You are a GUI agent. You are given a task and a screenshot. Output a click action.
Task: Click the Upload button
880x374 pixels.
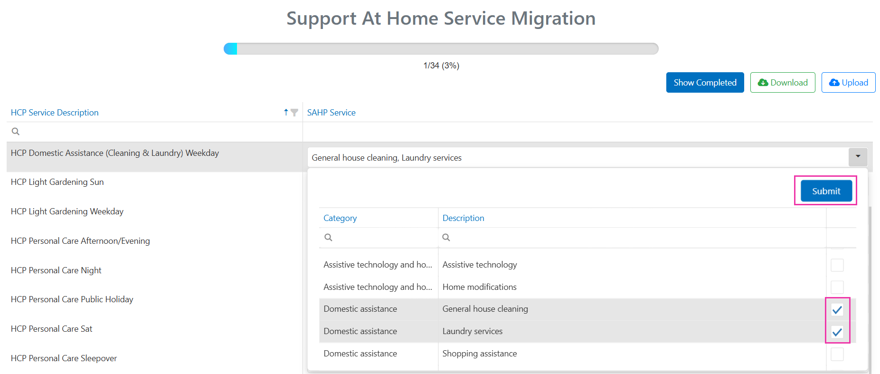click(x=848, y=83)
